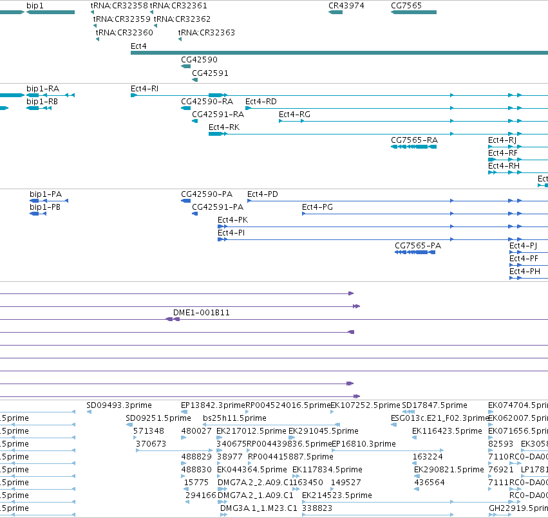Select the bip1 gene feature bar
This screenshot has height=518, width=548.
click(51, 12)
